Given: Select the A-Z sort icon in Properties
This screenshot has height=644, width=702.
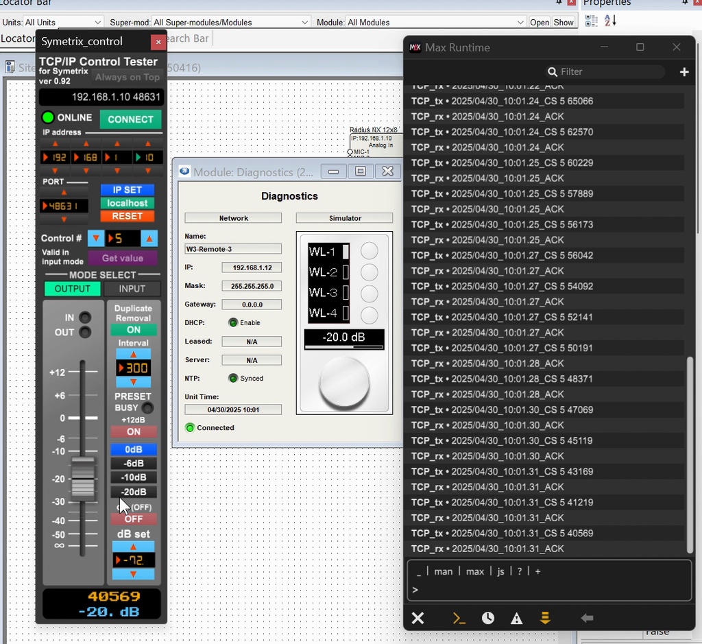Looking at the screenshot, I should [x=610, y=21].
